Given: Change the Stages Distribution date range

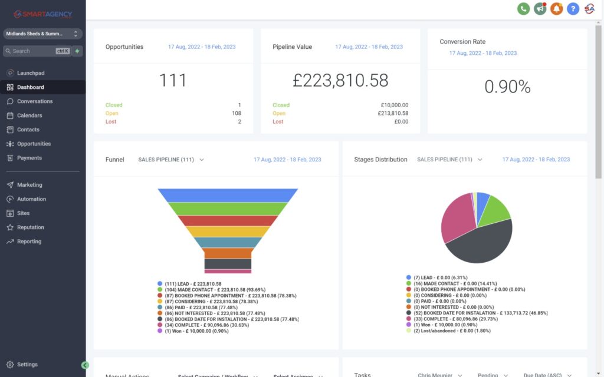Looking at the screenshot, I should point(536,159).
